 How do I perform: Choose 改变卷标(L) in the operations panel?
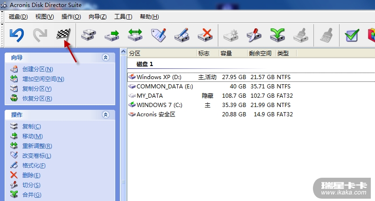[36, 156]
